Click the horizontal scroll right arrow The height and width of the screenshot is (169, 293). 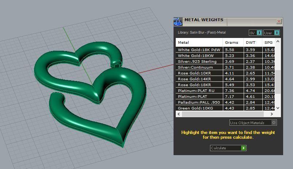tap(272, 114)
